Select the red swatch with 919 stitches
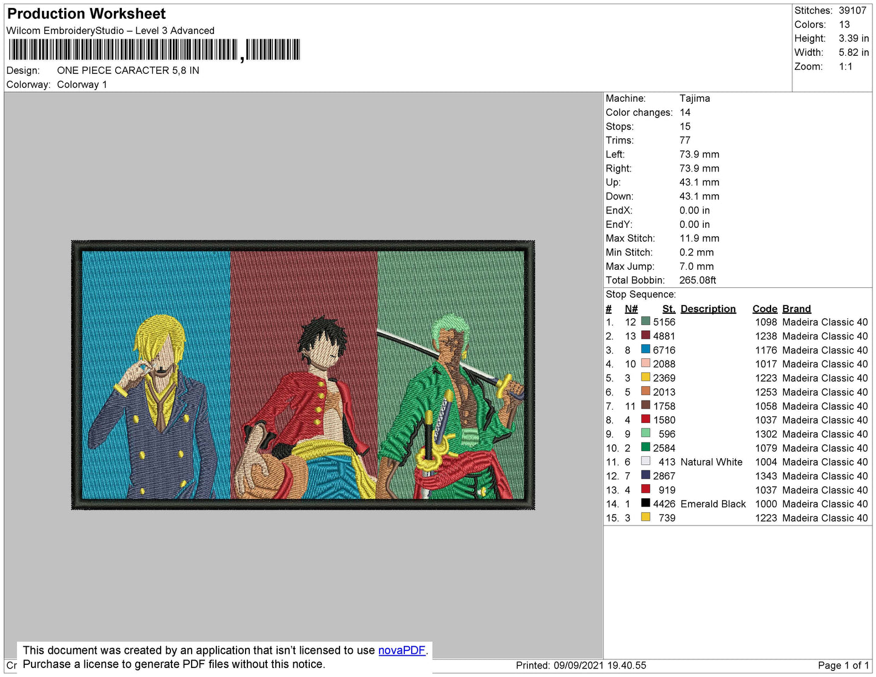This screenshot has width=876, height=677. [646, 489]
